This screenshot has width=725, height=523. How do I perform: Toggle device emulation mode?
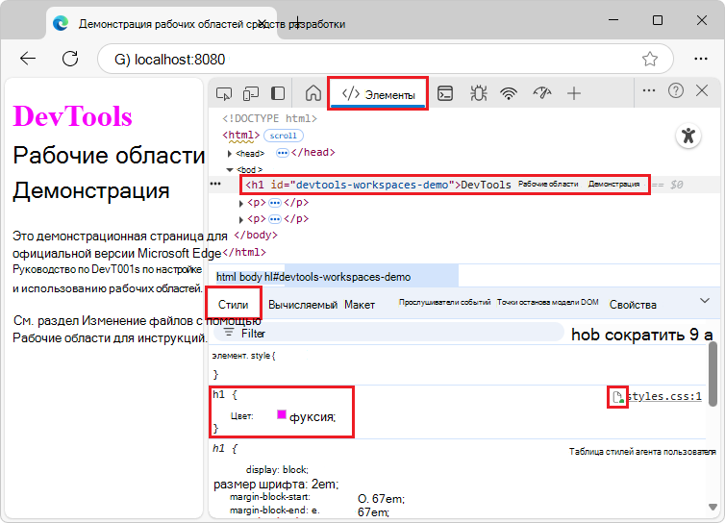click(251, 94)
